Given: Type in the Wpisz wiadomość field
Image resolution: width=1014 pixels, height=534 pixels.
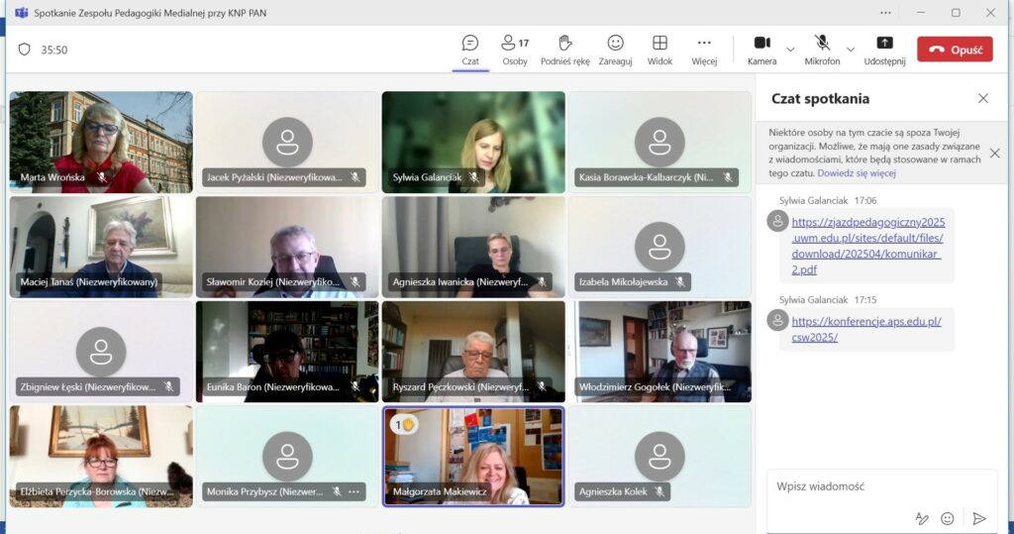Looking at the screenshot, I should [x=871, y=486].
